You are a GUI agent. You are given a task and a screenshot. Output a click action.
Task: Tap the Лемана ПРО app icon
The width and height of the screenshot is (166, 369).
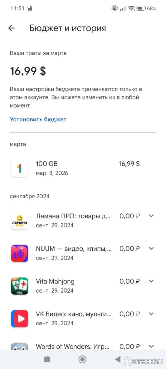click(x=19, y=220)
